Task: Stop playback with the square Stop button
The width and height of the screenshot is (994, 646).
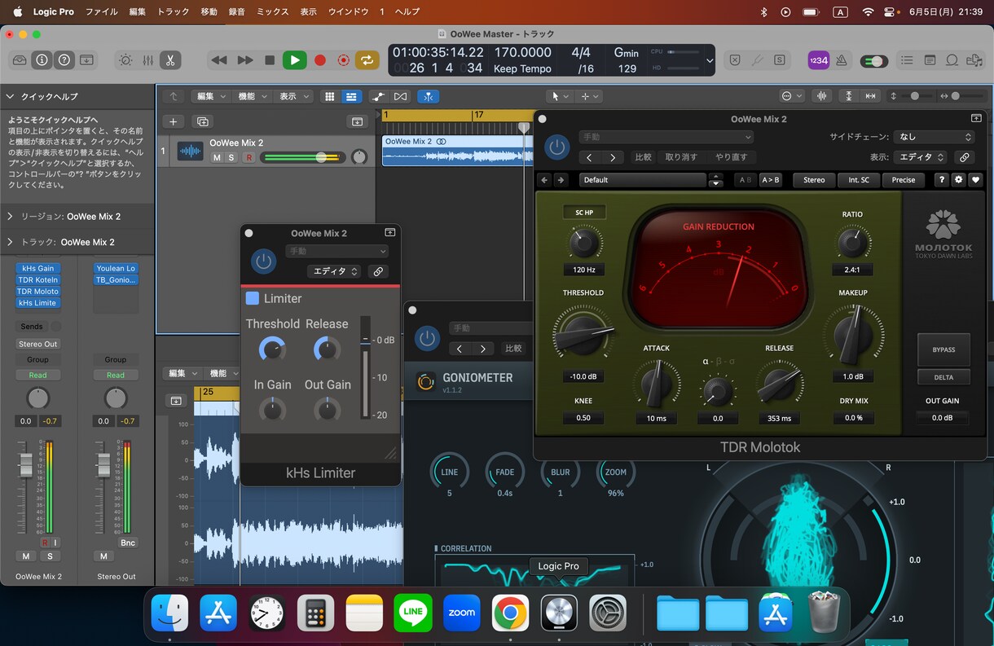Action: point(270,60)
